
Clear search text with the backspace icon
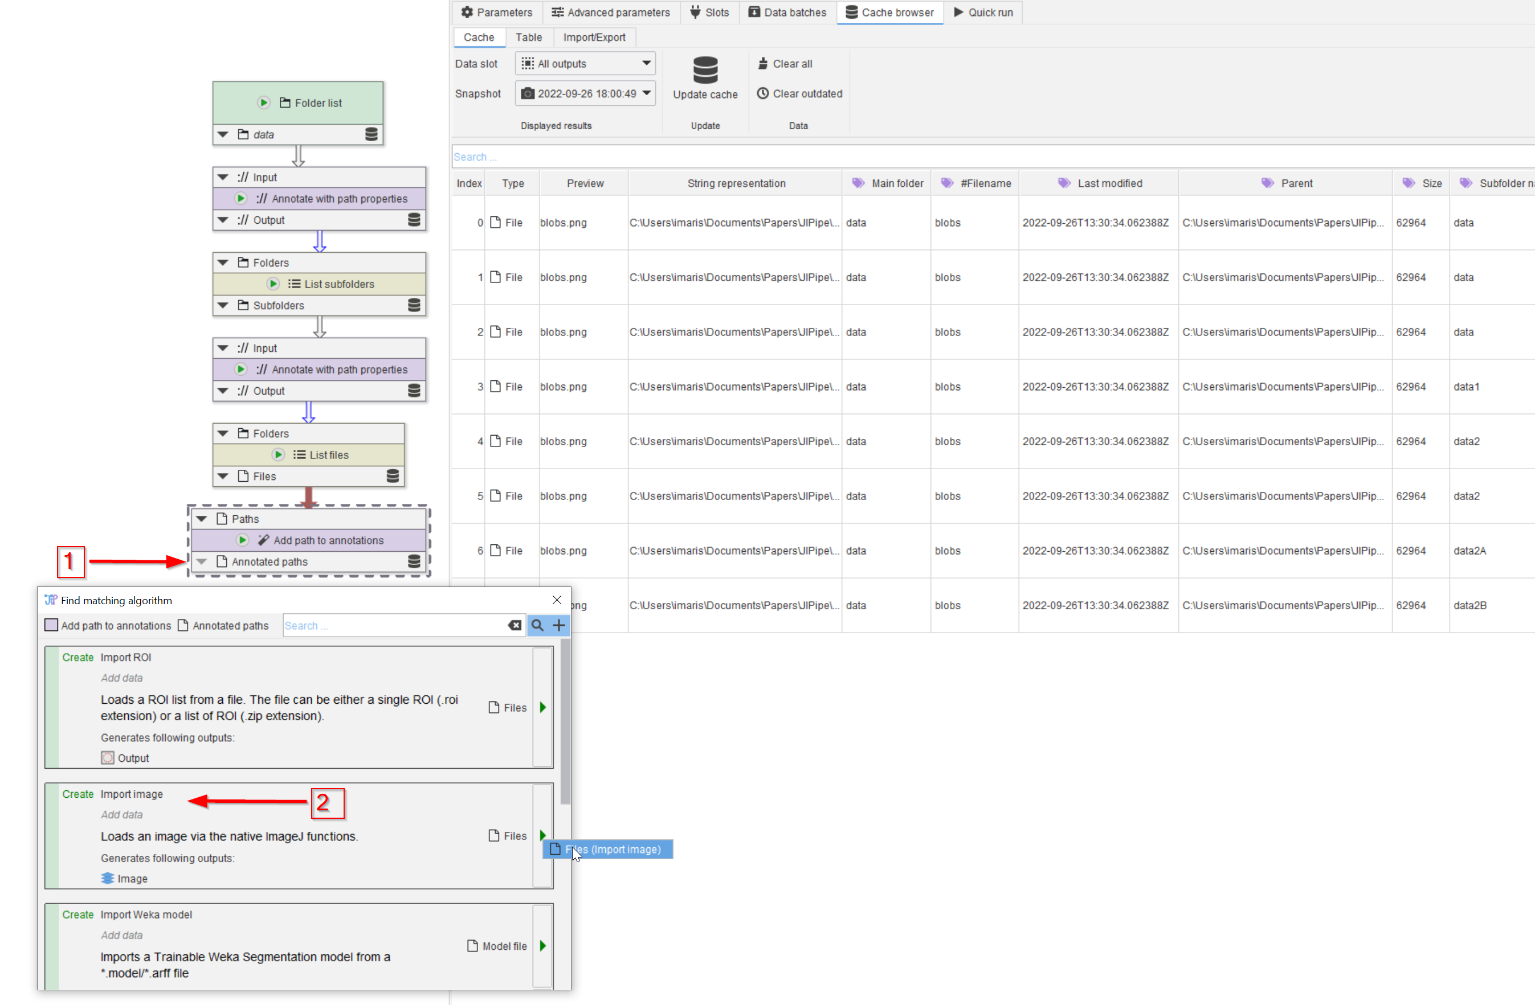coord(515,625)
